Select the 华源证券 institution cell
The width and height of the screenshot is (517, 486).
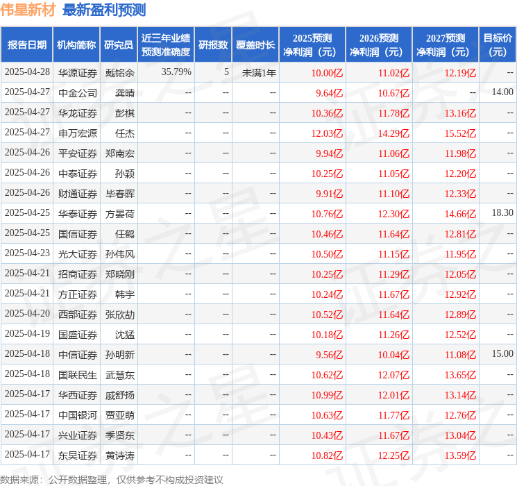78,73
